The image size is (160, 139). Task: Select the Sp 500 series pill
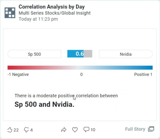pyautogui.click(x=34, y=54)
